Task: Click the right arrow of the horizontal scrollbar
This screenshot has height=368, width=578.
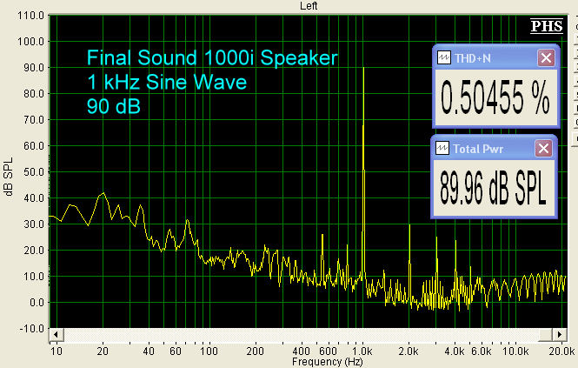Action: (x=559, y=335)
